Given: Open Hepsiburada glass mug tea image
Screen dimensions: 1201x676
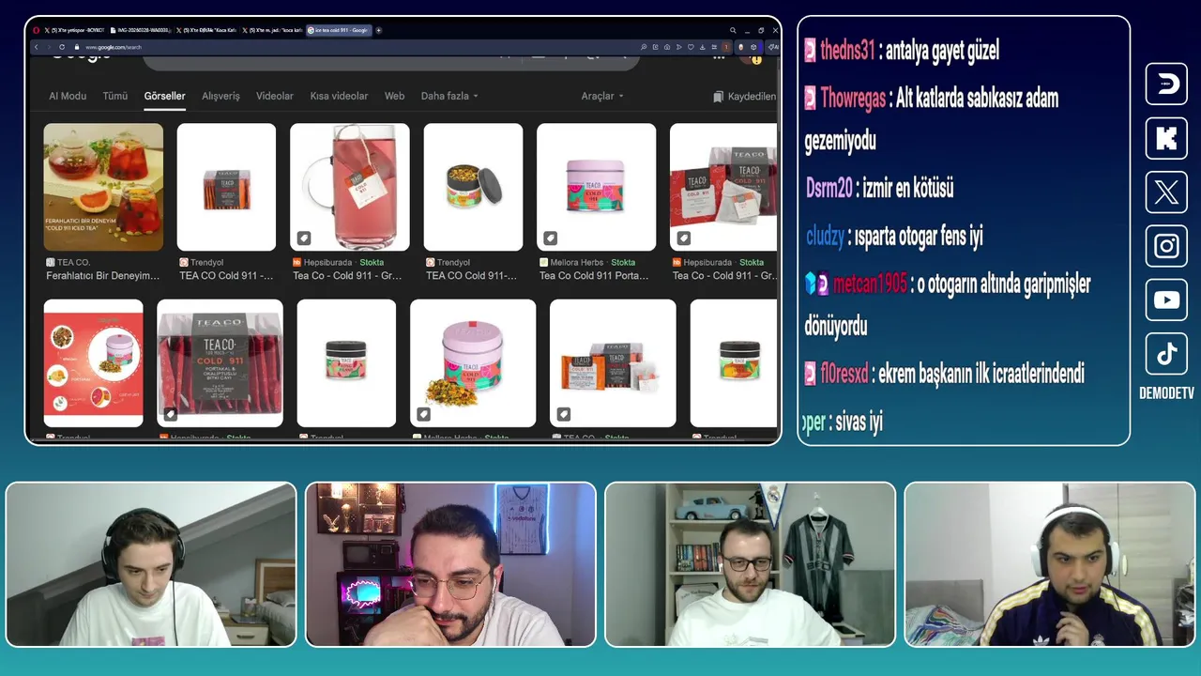Looking at the screenshot, I should click(x=349, y=187).
